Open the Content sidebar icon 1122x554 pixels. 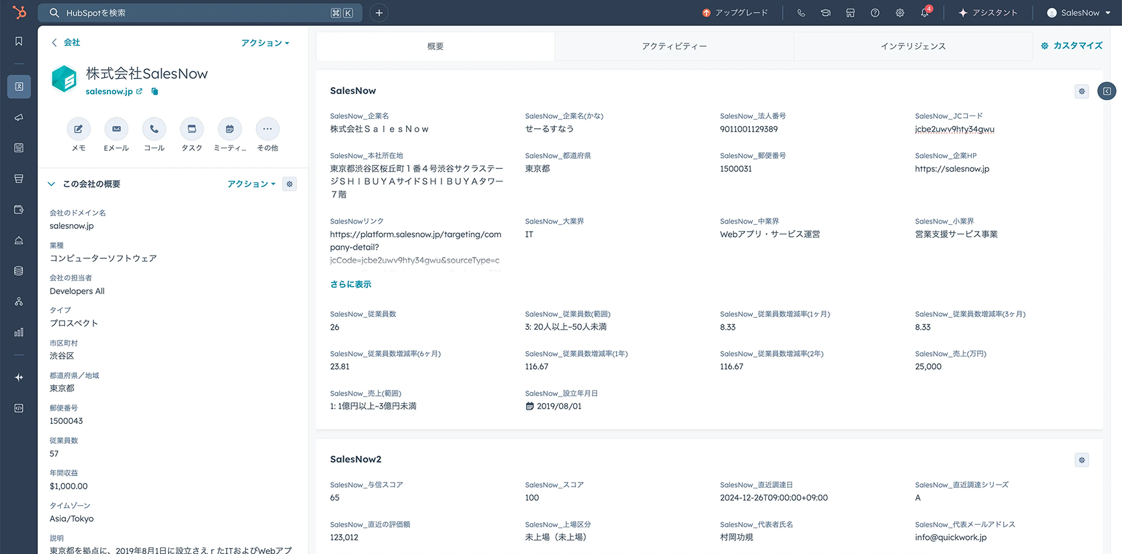[x=19, y=148]
